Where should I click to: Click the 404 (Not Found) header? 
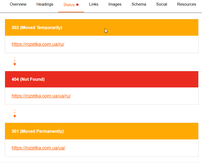[x=102, y=79]
